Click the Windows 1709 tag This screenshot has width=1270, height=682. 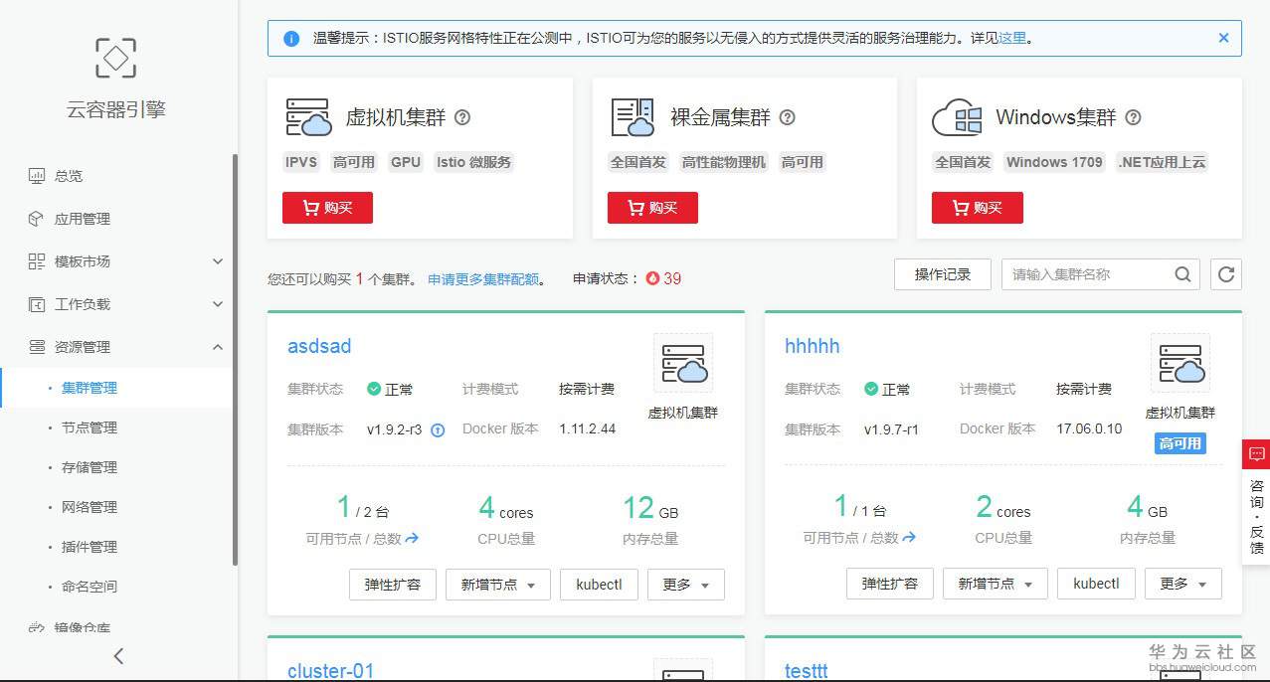click(1054, 162)
